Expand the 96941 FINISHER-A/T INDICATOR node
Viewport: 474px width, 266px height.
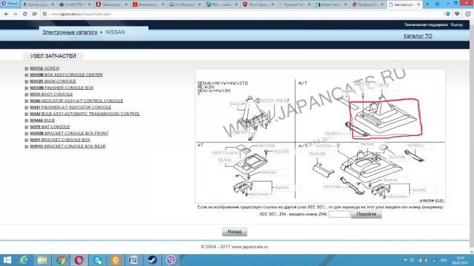26,108
